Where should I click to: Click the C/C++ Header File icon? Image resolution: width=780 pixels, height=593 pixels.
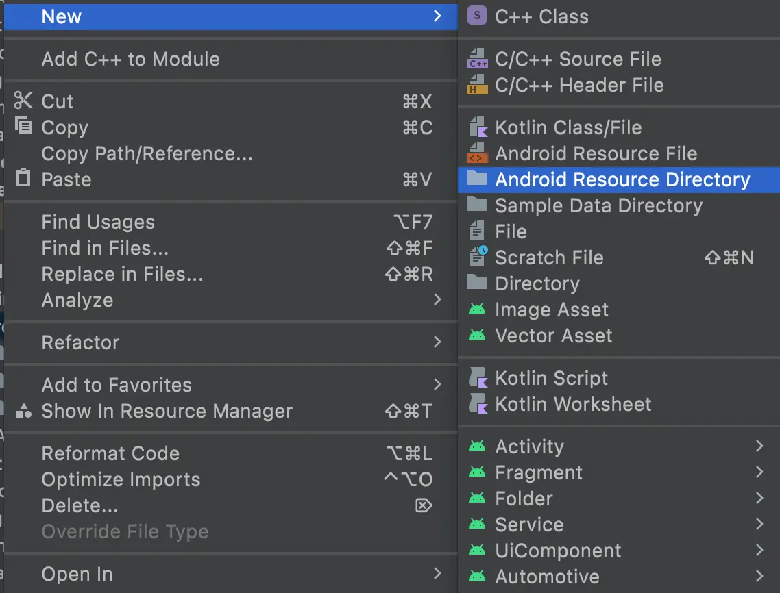point(476,86)
